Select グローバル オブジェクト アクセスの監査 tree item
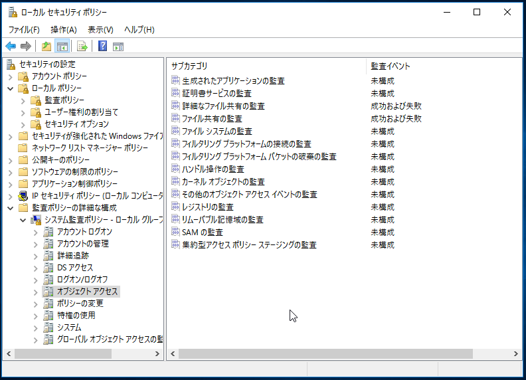This screenshot has width=526, height=380. click(110, 339)
